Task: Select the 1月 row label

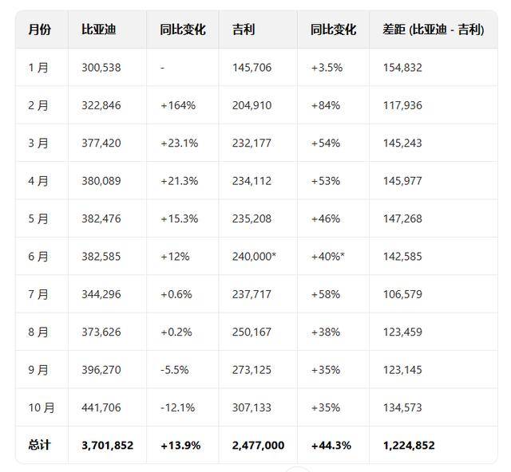Action: [x=38, y=68]
